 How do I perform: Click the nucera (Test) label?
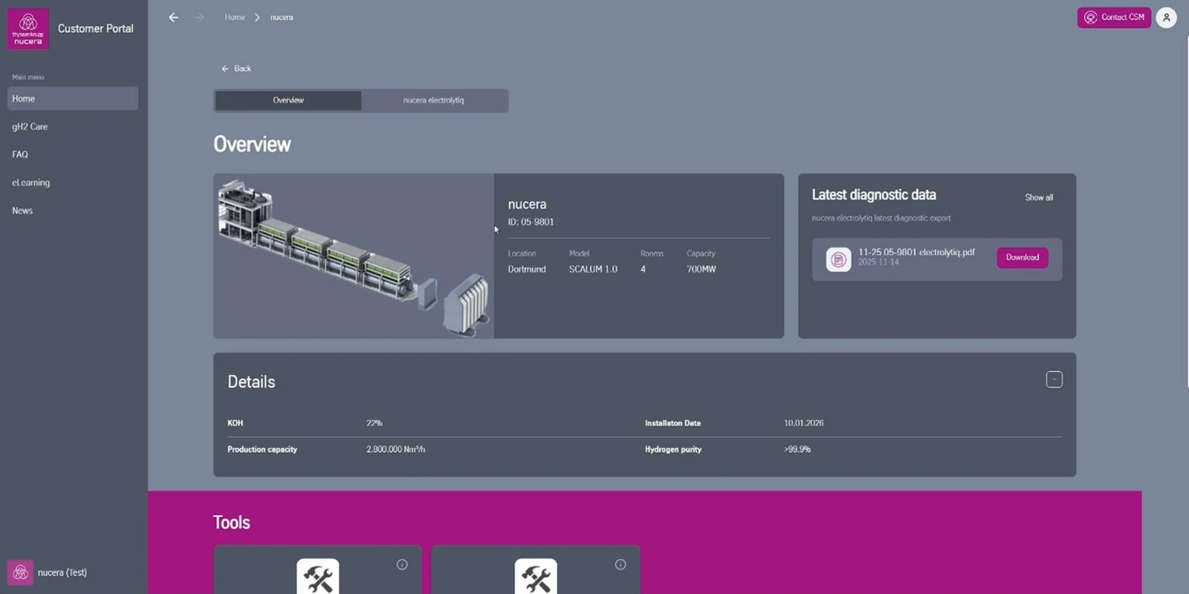62,572
